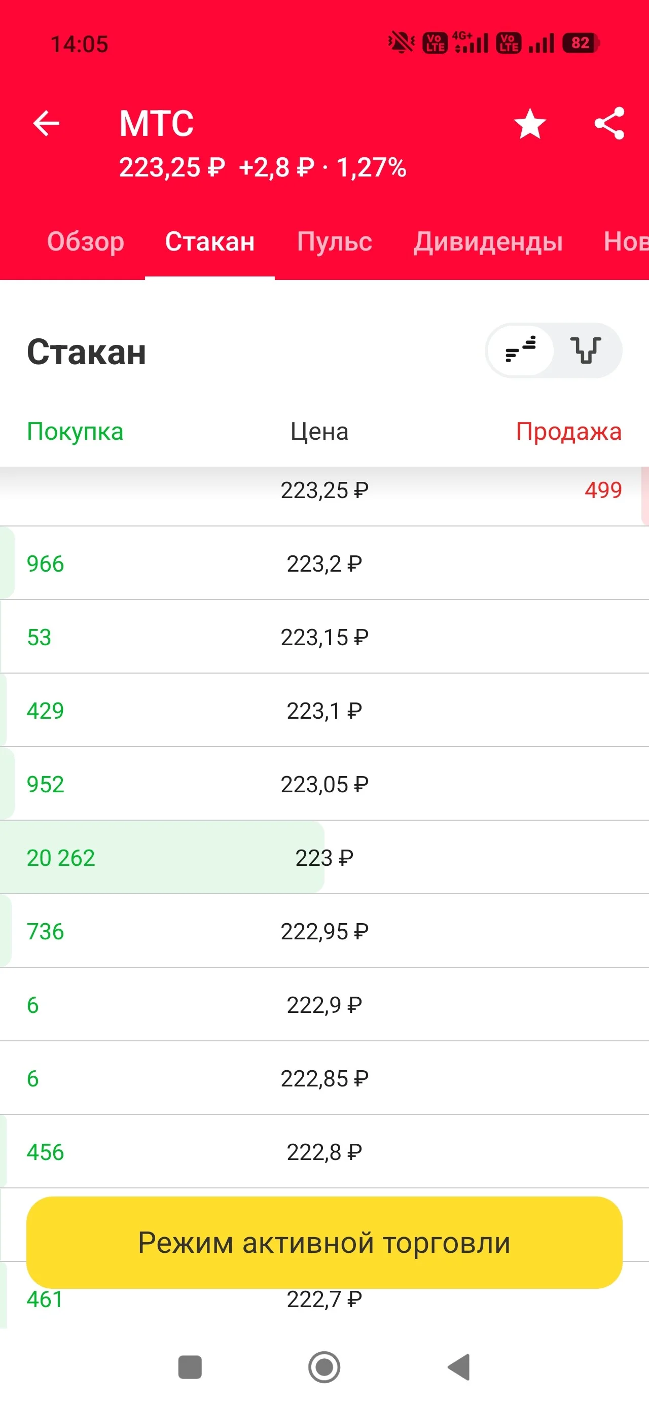
Task: Switch to the Дивиденды tab
Action: 488,241
